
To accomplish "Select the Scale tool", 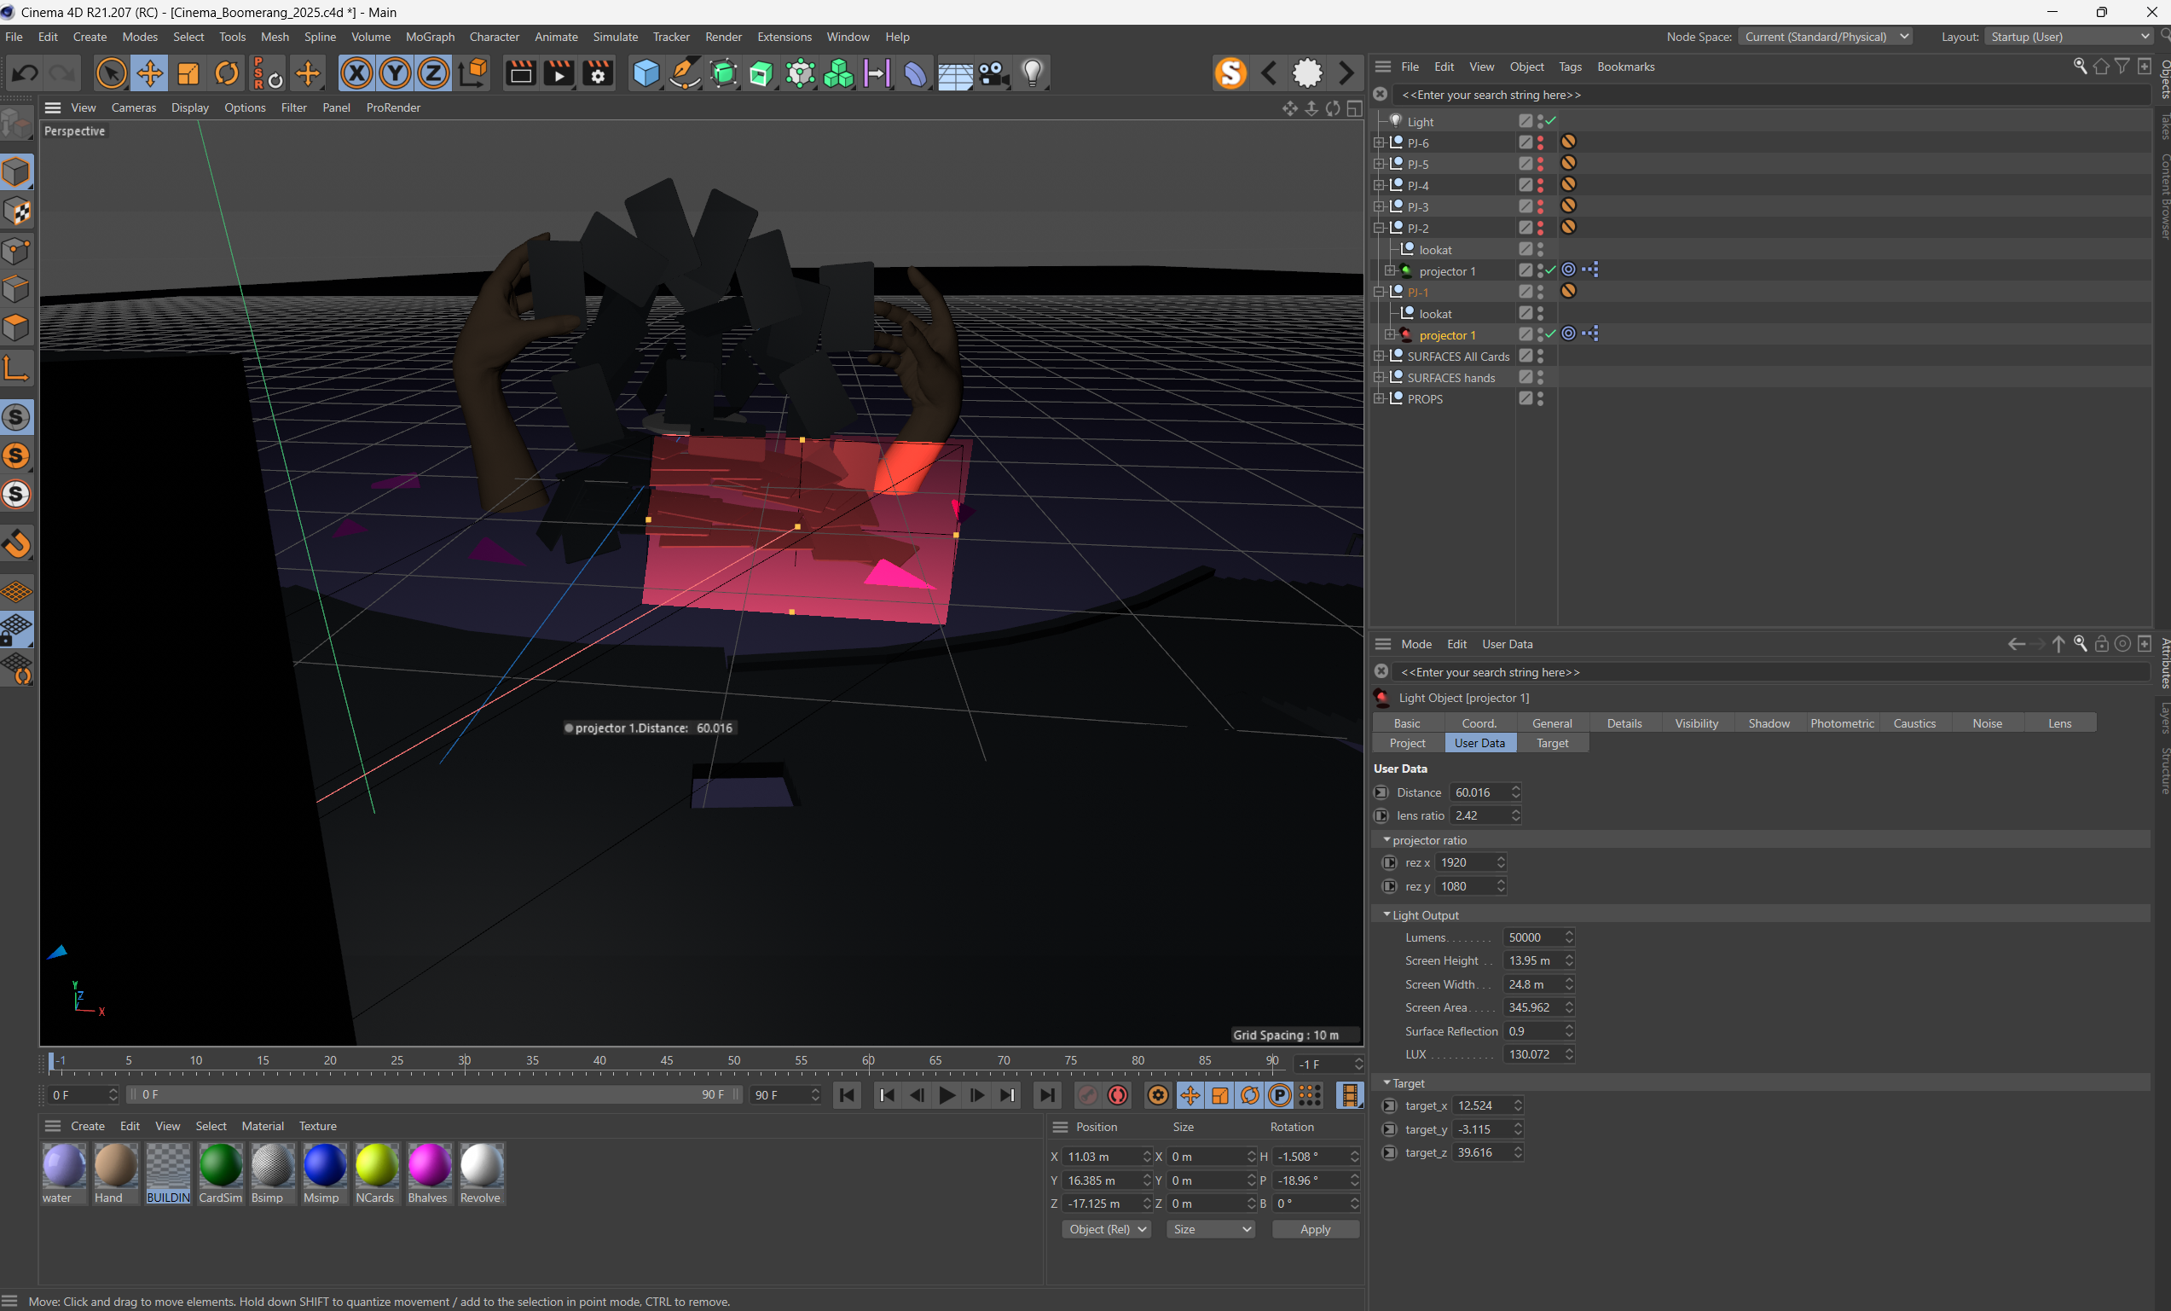I will click(x=188, y=73).
